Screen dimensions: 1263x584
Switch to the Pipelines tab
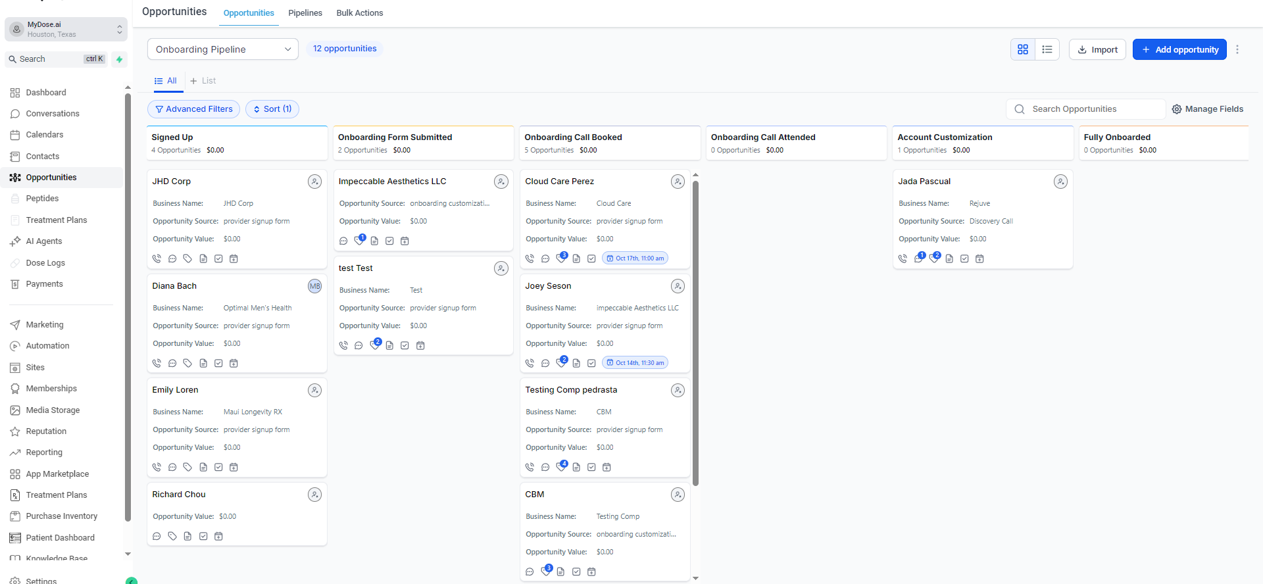(305, 13)
